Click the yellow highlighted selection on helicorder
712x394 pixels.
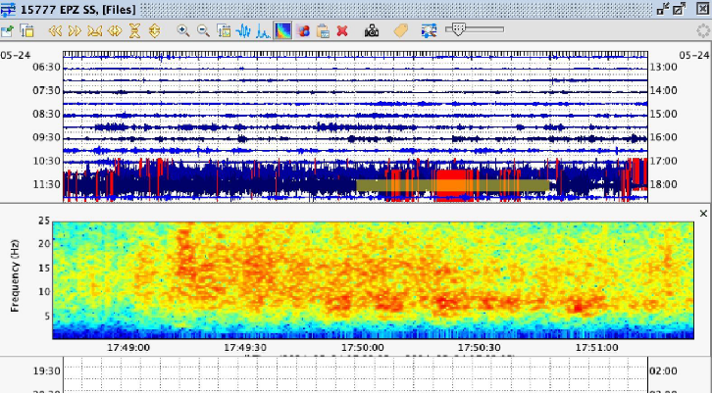click(x=453, y=185)
